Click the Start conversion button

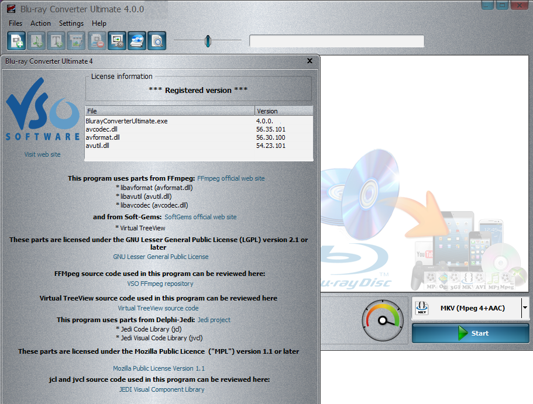tap(470, 333)
